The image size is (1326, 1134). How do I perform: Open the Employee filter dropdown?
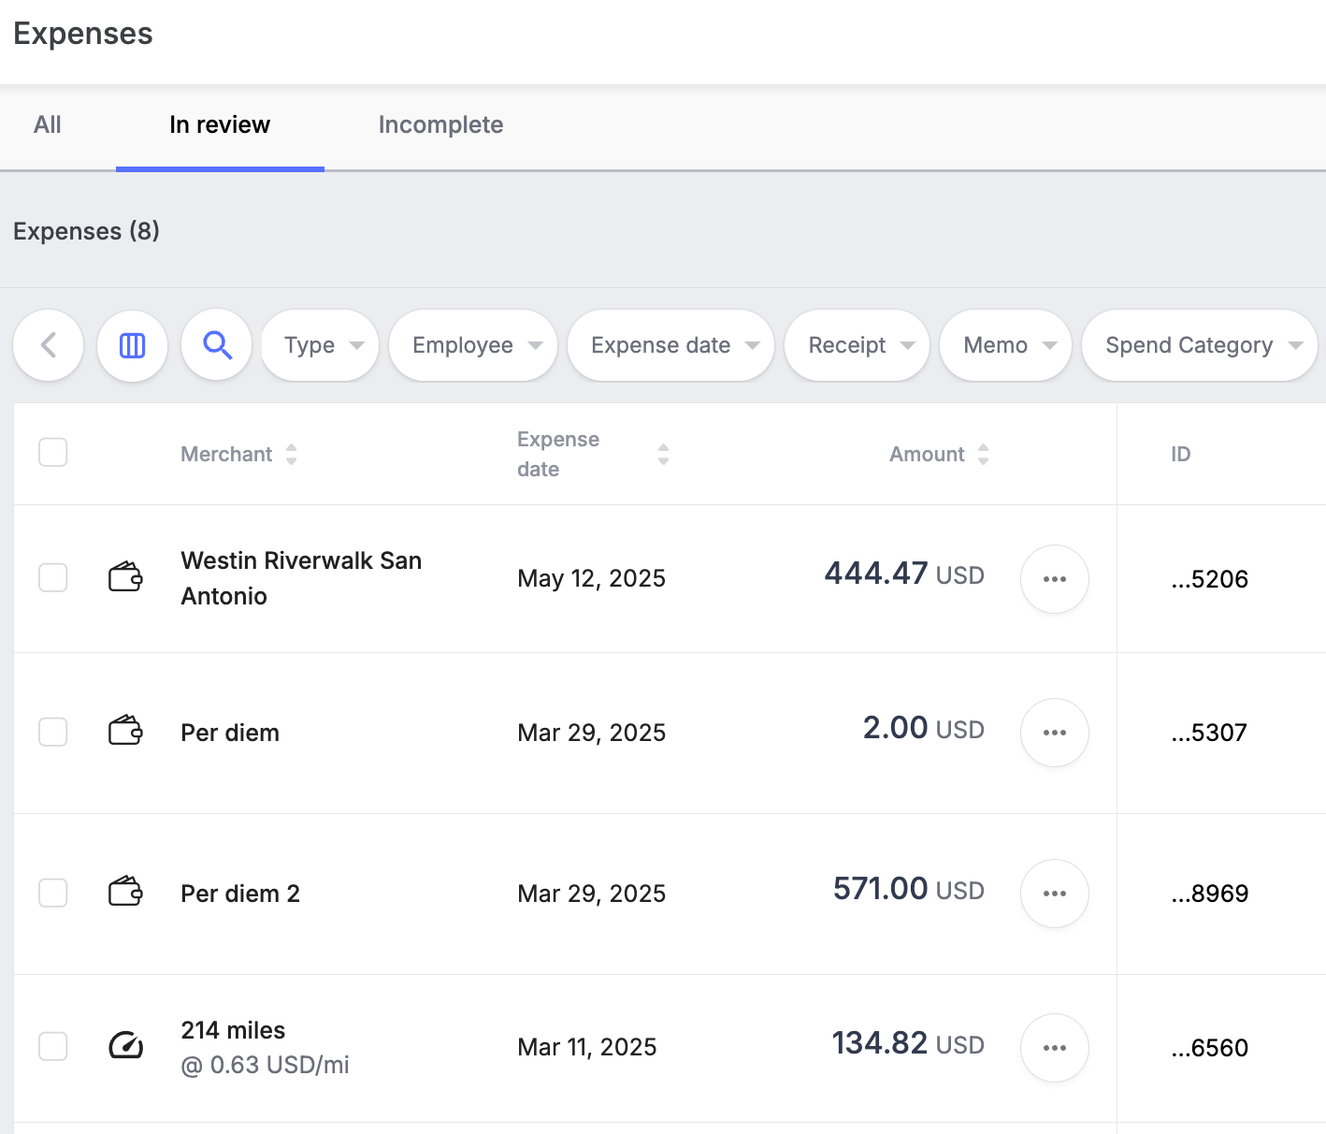click(473, 345)
